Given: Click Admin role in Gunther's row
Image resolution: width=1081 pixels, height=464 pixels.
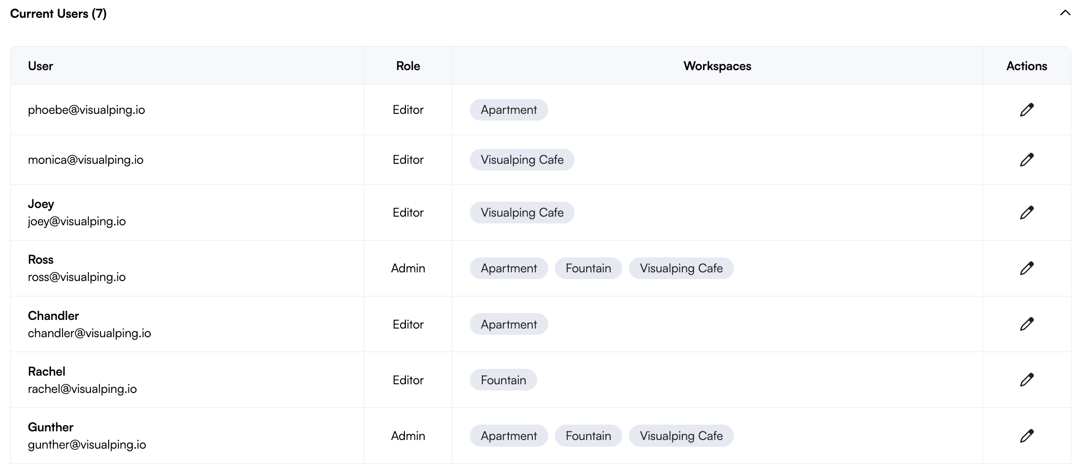Looking at the screenshot, I should 408,436.
